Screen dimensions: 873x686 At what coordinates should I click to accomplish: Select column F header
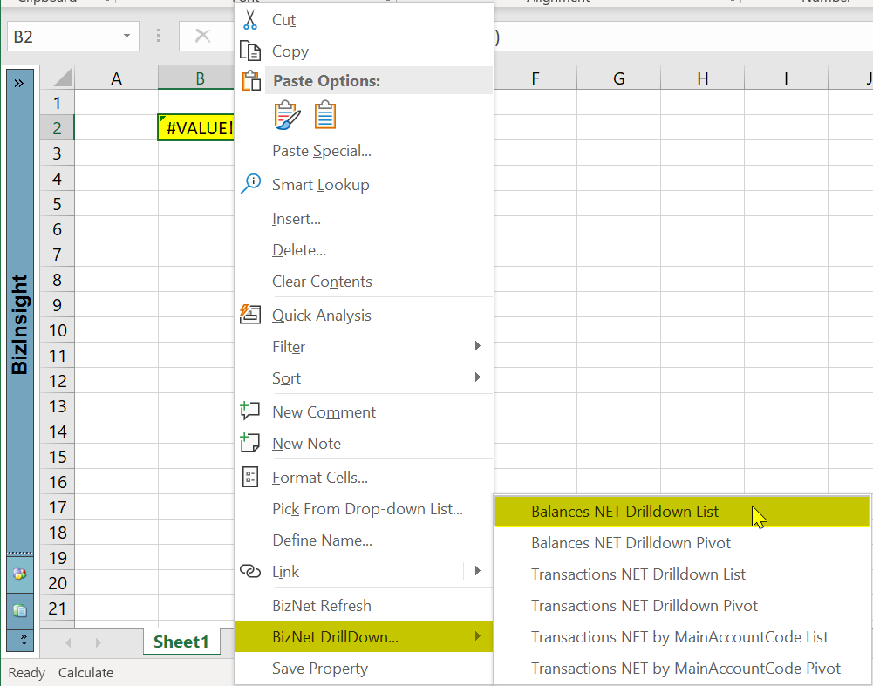(x=535, y=78)
